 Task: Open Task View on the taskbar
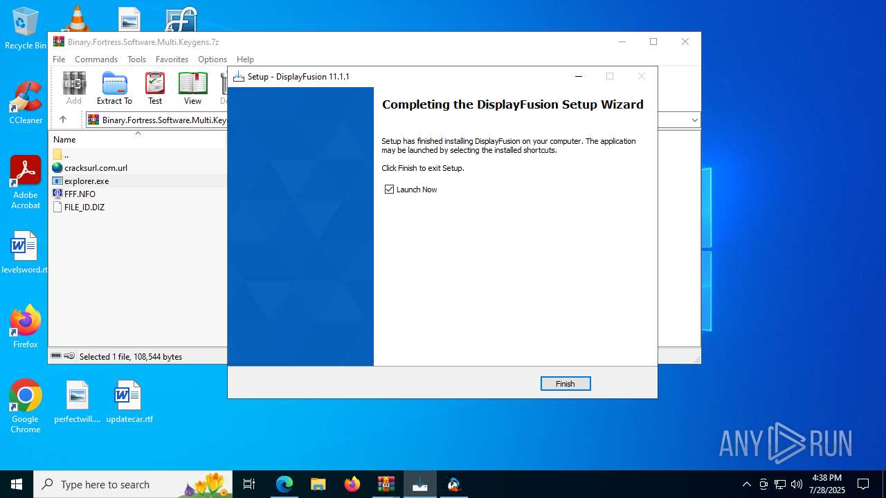click(249, 484)
